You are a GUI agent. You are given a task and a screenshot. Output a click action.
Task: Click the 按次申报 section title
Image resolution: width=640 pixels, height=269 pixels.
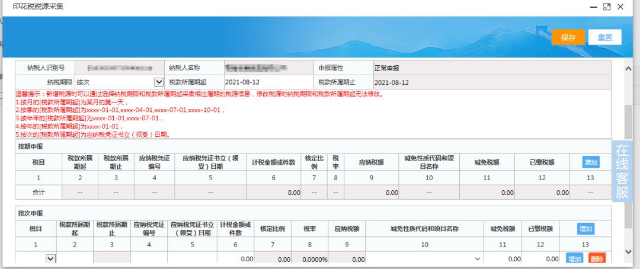pos(31,213)
